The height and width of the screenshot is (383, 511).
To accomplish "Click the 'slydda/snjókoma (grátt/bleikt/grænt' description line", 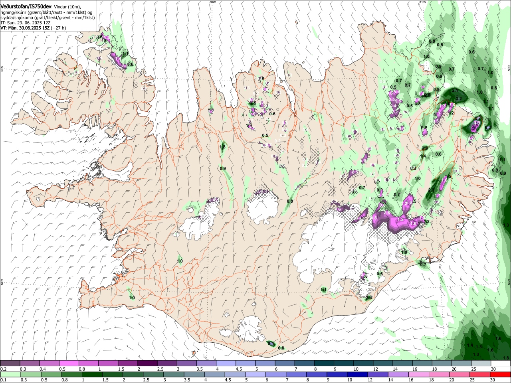I will [x=48, y=18].
